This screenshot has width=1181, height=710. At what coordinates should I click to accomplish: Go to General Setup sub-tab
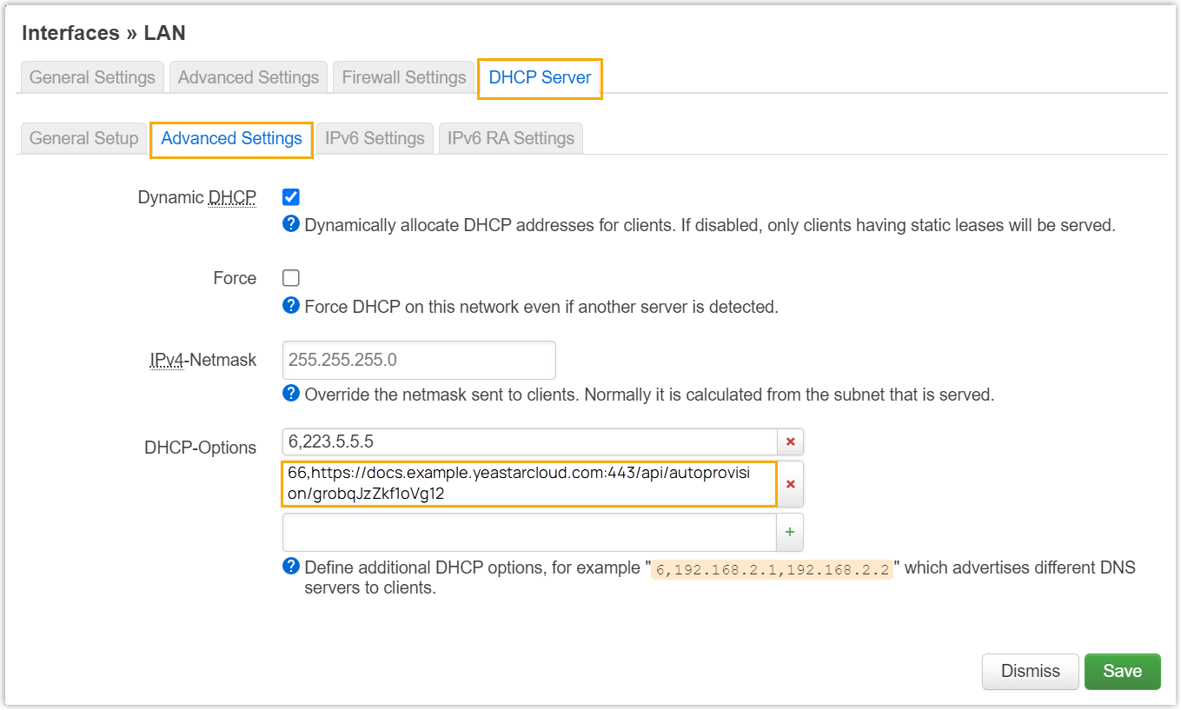pyautogui.click(x=83, y=138)
